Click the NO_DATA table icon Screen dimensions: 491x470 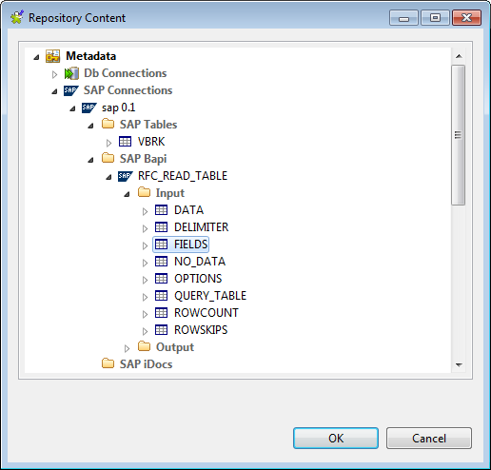click(x=161, y=262)
